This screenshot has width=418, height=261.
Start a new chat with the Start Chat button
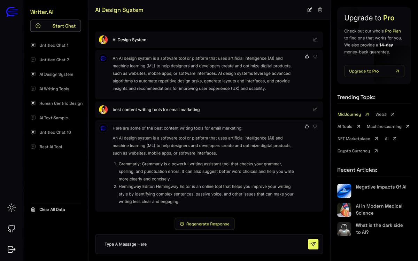tap(55, 26)
